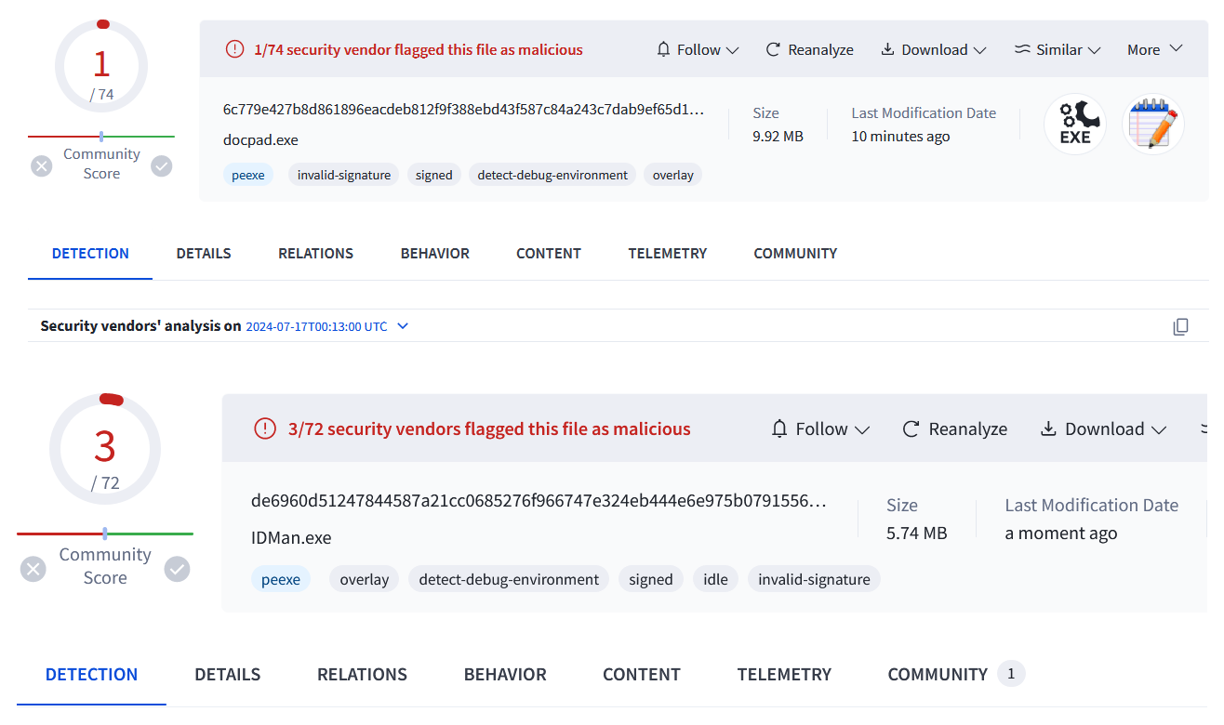
Task: Click the EXE file type icon for docpad.exe
Action: coord(1075,125)
